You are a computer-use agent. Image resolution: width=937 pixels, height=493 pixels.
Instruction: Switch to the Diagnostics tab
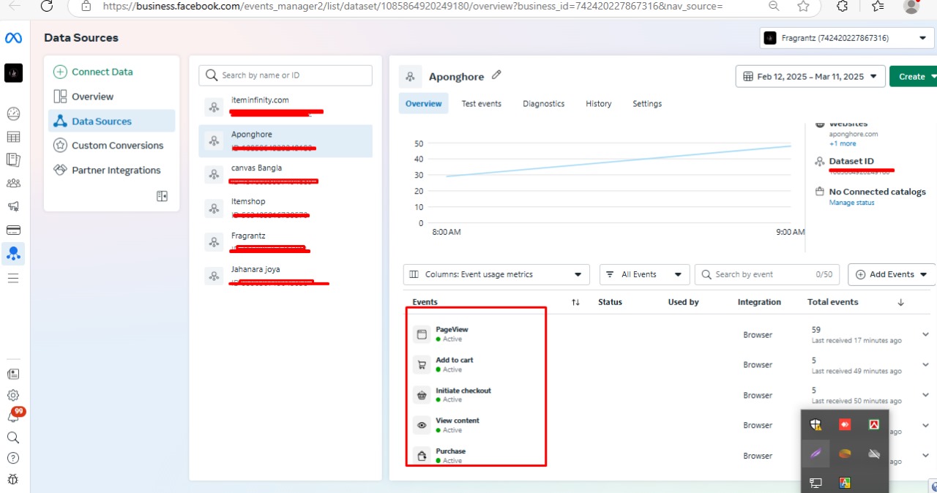(x=543, y=104)
